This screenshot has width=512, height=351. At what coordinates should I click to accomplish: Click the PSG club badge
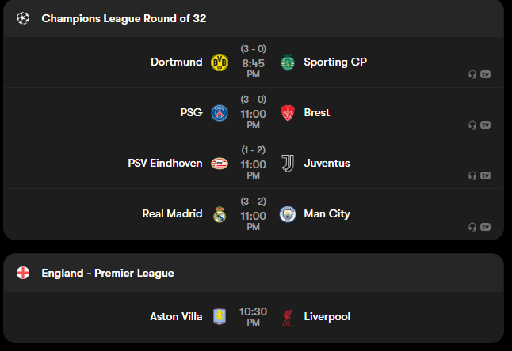[220, 113]
